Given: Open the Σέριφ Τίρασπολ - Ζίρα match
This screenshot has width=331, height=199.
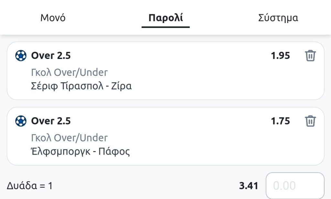Looking at the screenshot, I should (x=81, y=86).
